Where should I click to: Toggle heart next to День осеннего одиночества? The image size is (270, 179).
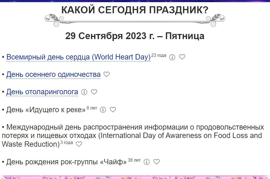(x=106, y=74)
